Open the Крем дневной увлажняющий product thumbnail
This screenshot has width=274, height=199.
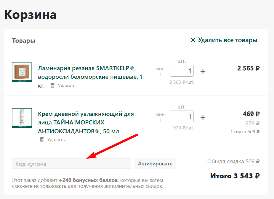[x=22, y=118]
